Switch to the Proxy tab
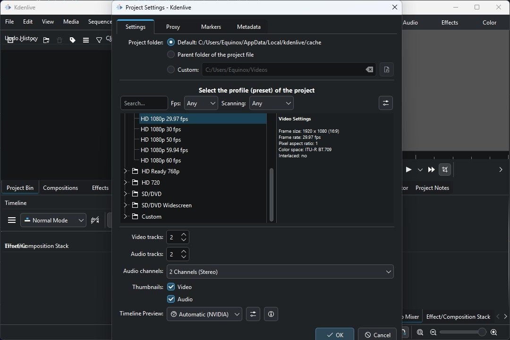The width and height of the screenshot is (510, 340). [x=173, y=27]
